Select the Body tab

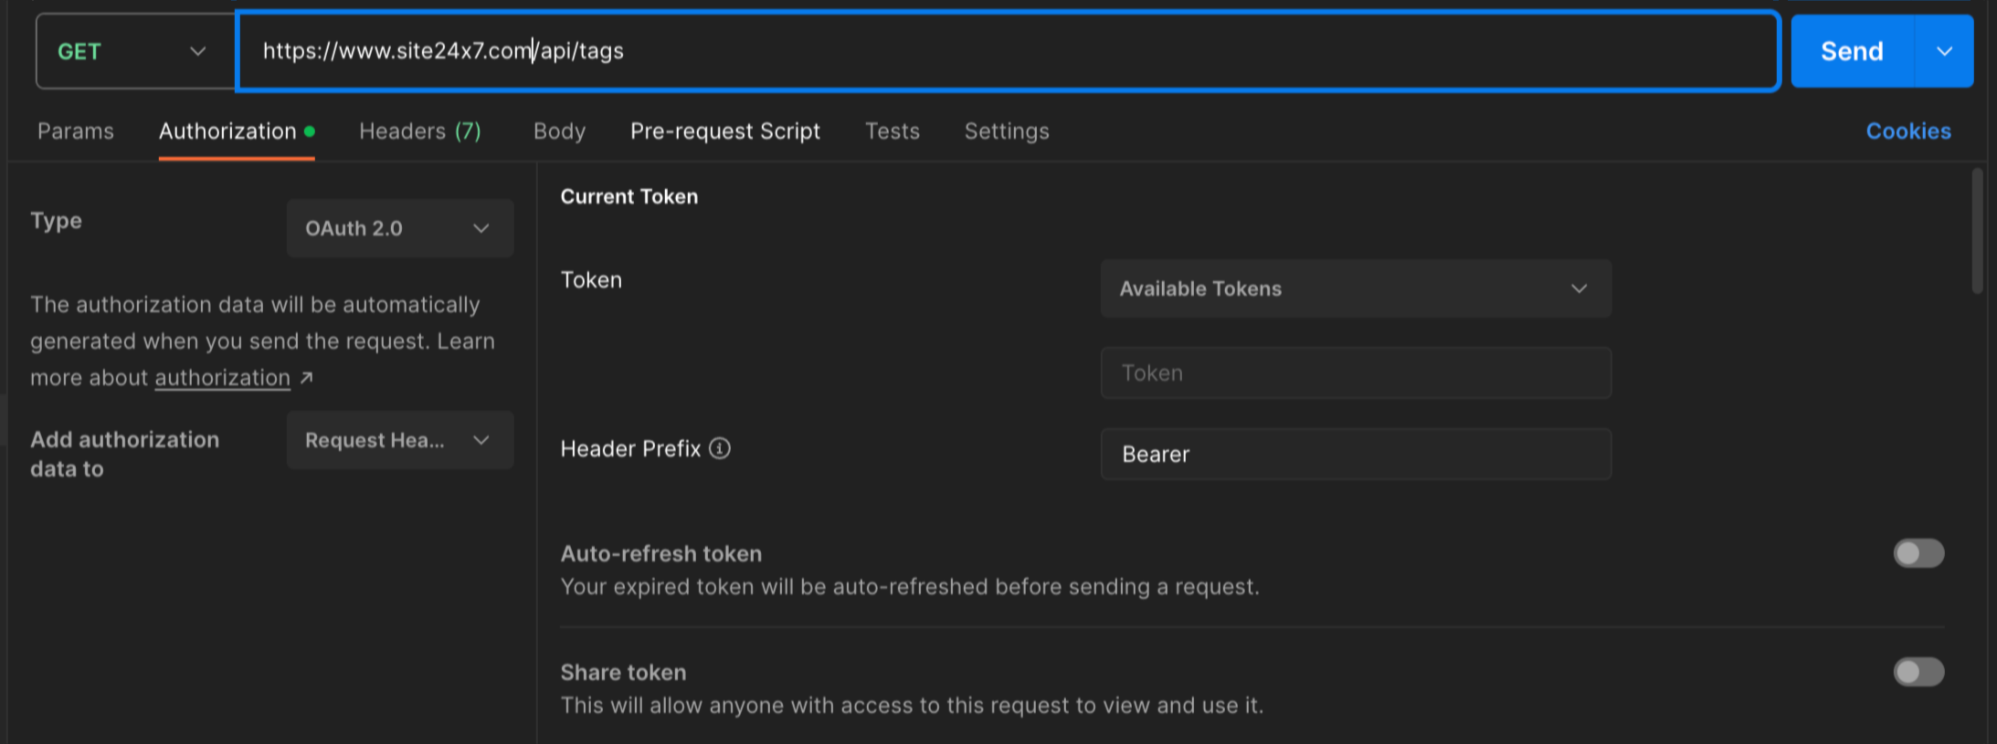pyautogui.click(x=559, y=131)
